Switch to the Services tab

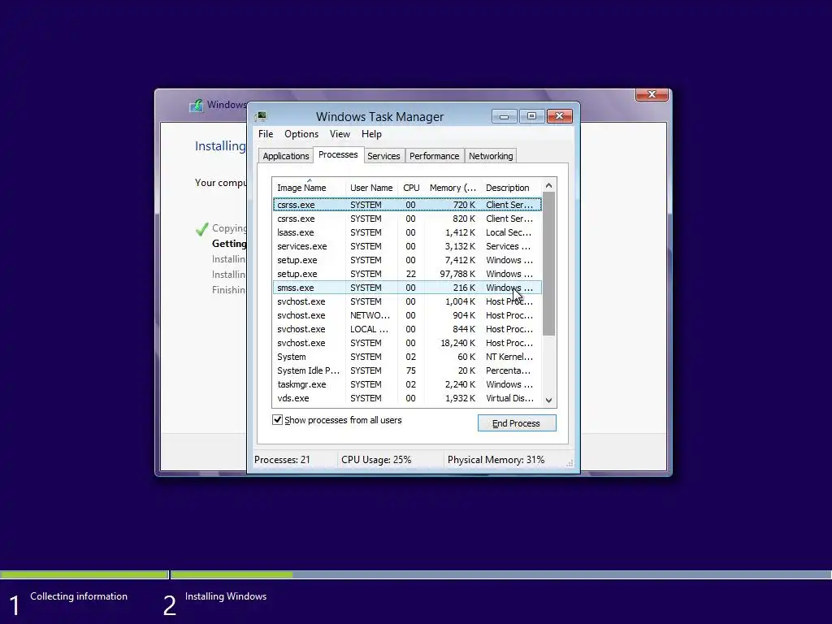[383, 156]
